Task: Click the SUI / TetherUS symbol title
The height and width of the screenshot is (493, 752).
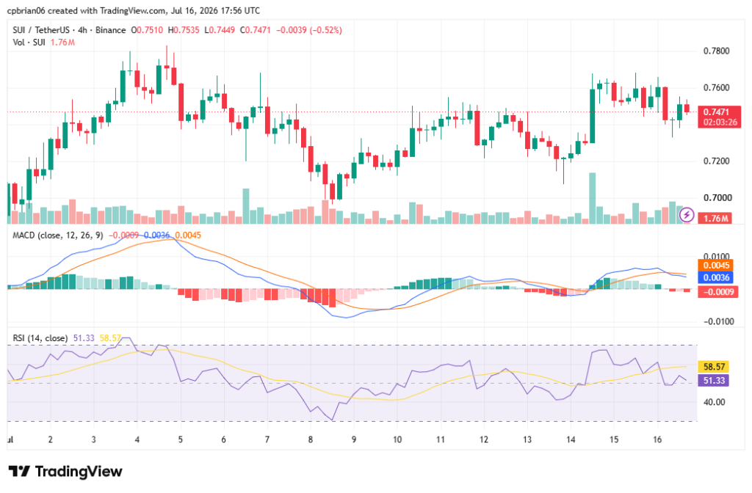Action: 41,30
